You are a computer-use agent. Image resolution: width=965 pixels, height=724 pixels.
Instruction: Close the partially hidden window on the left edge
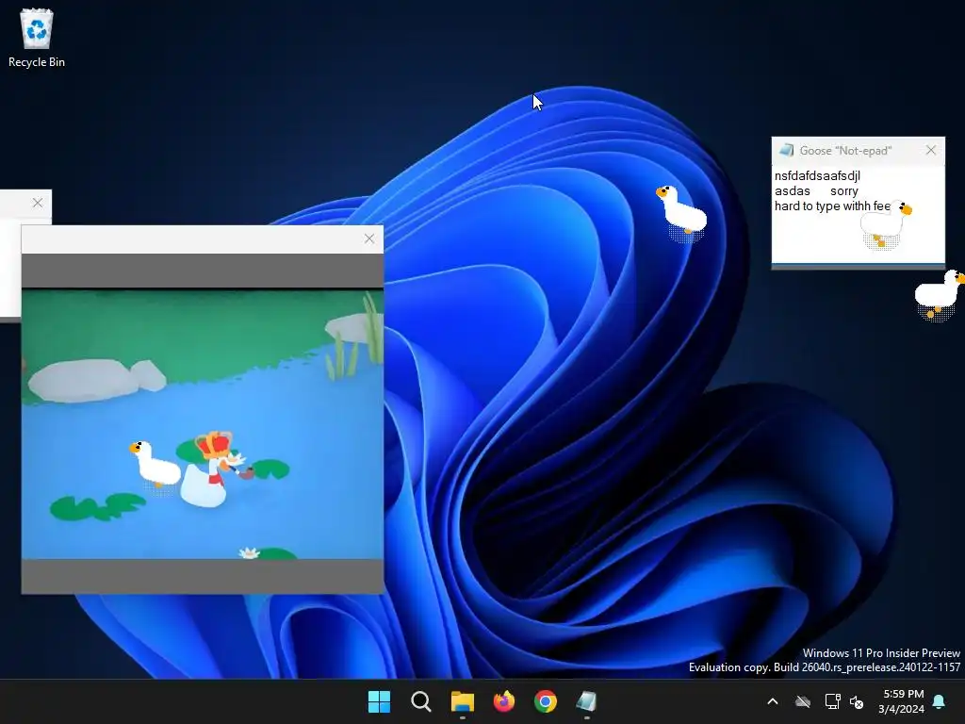(x=38, y=203)
